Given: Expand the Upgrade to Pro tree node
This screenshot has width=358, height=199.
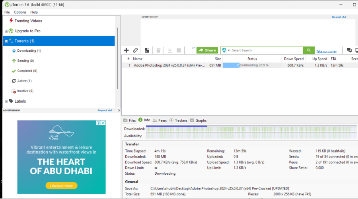Looking at the screenshot, I should coord(6,31).
